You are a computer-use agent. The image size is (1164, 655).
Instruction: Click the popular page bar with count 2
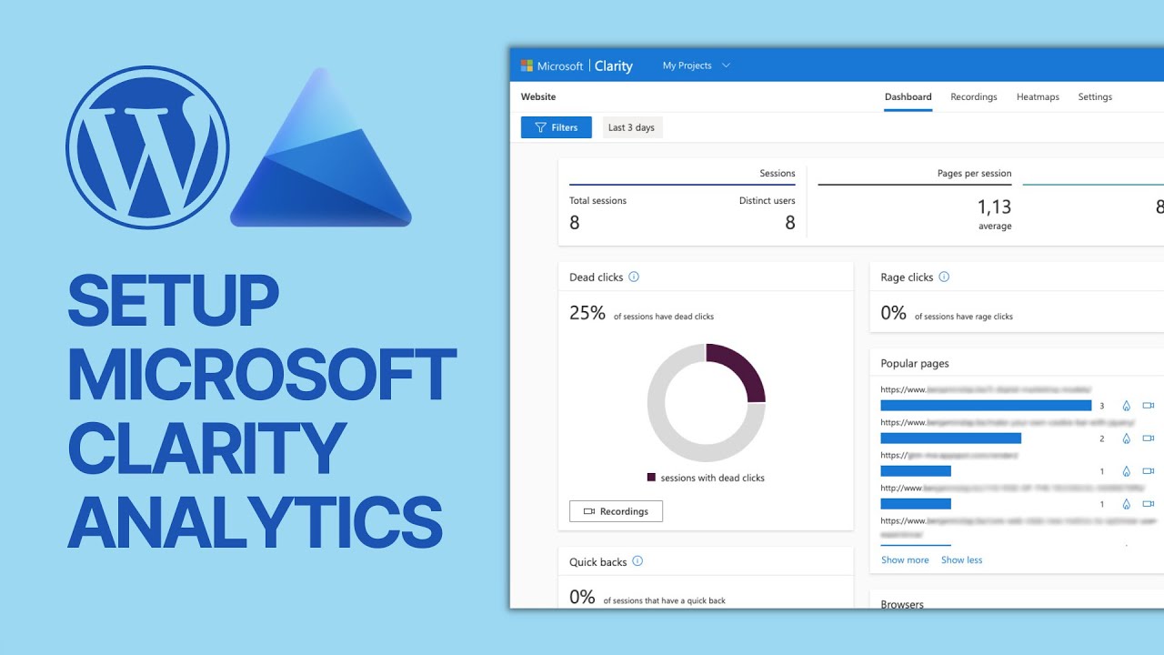[951, 438]
